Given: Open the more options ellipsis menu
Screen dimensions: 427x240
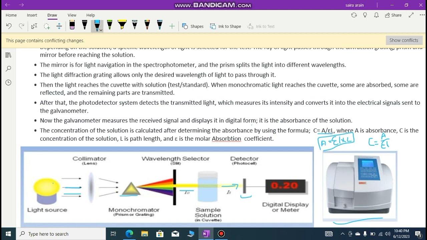Looking at the screenshot, I should tap(422, 15).
